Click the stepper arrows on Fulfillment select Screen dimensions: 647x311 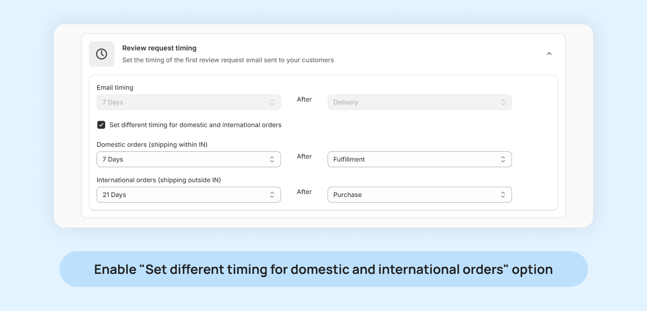coord(503,159)
